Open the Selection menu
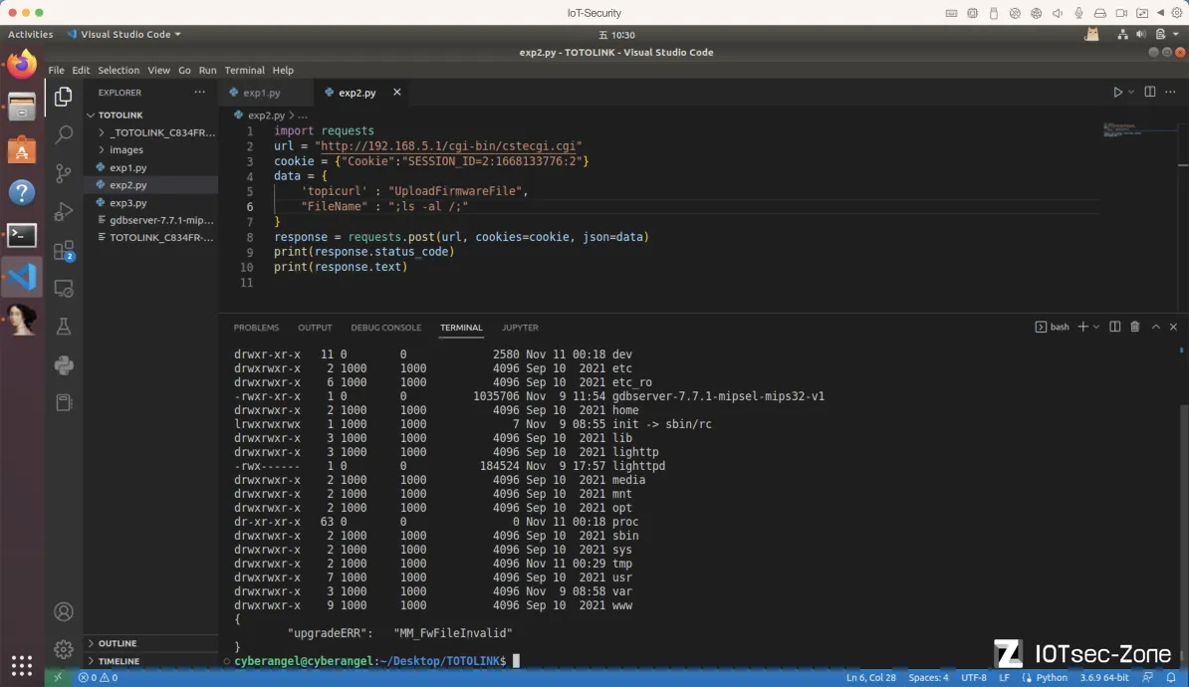The width and height of the screenshot is (1189, 687). (119, 70)
